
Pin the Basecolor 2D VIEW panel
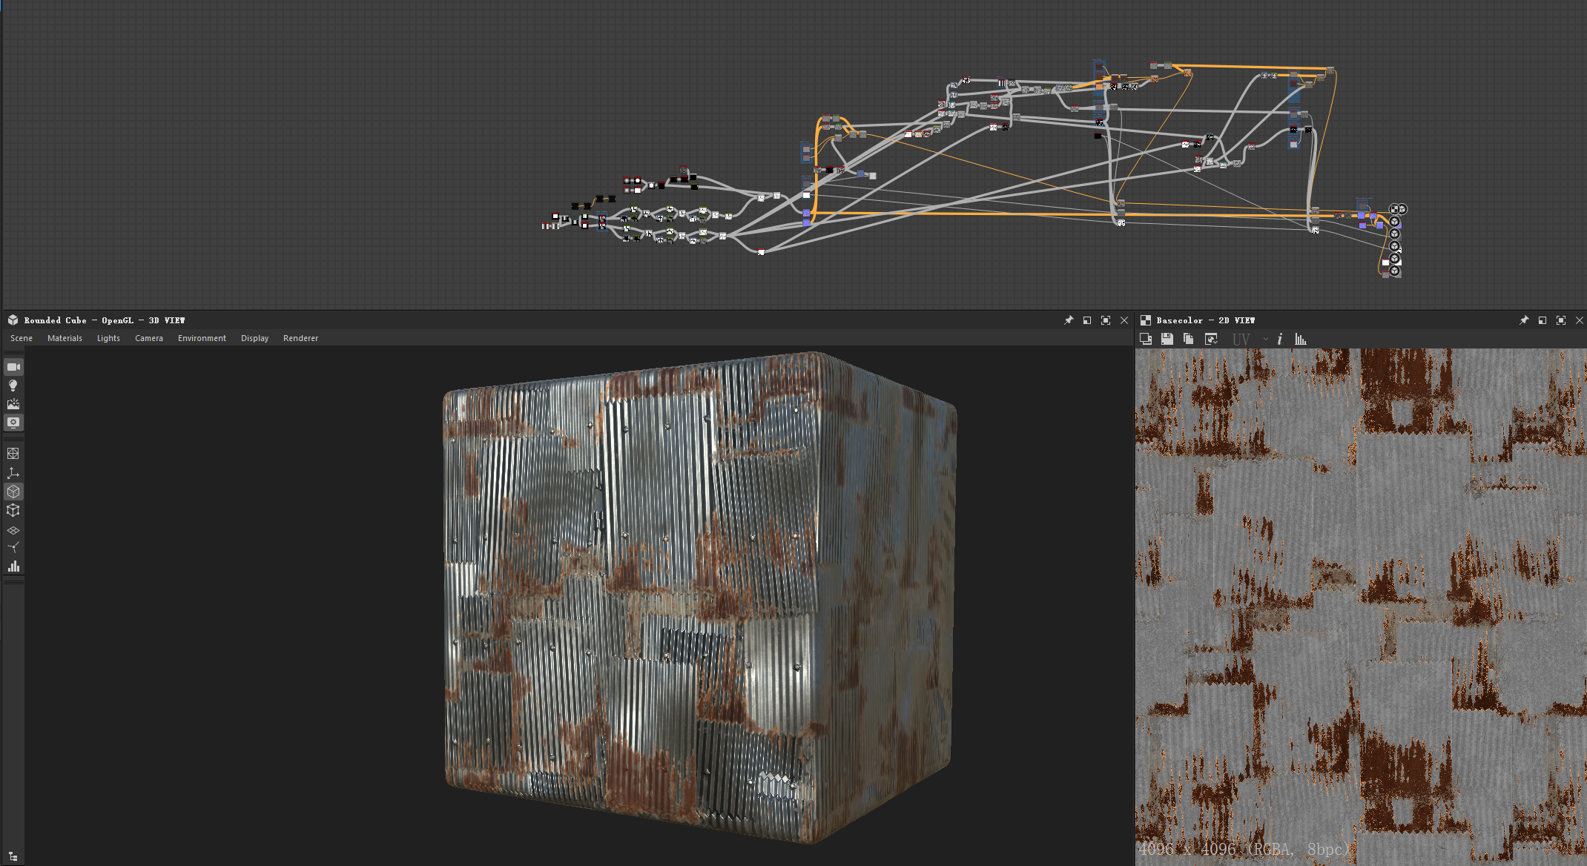pyautogui.click(x=1524, y=320)
